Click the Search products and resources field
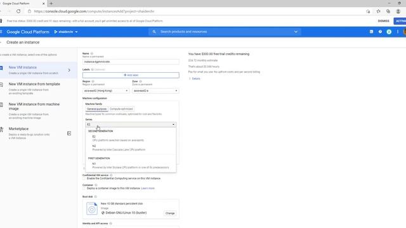The image size is (406, 228). click(225, 32)
